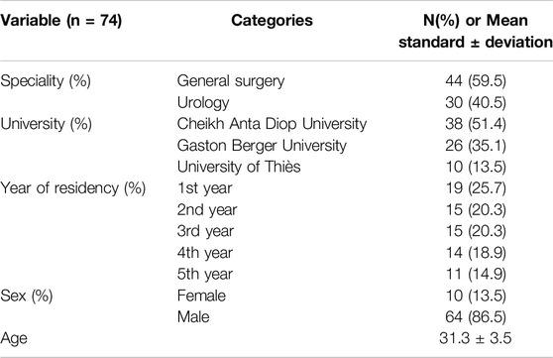Click the '5th year' category cell
Viewport: 553px width, 358px height.
pyautogui.click(x=205, y=274)
